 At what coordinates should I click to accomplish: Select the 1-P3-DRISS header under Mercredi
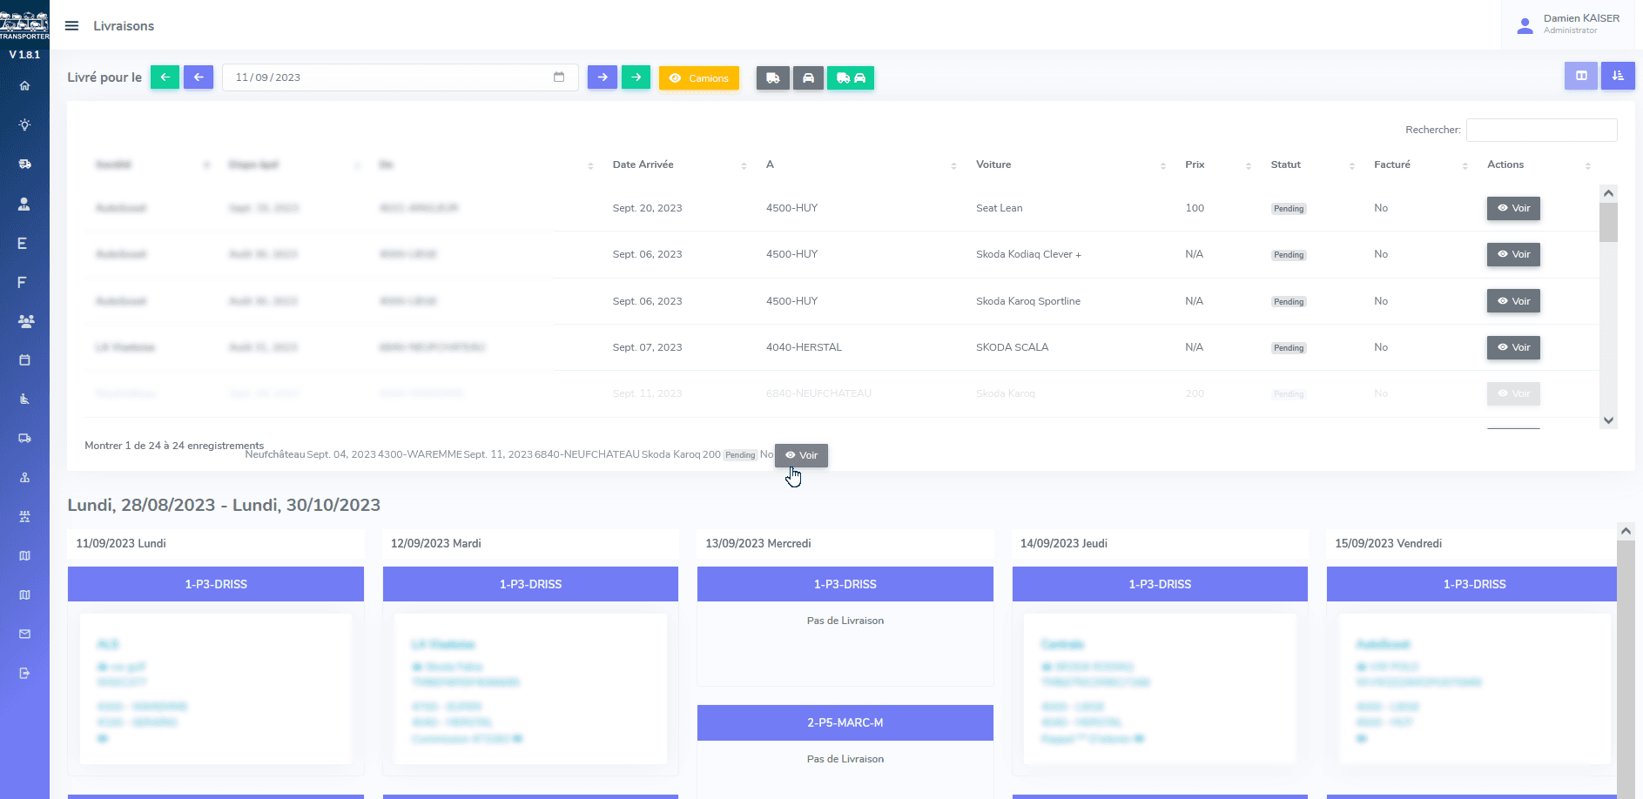coord(845,584)
